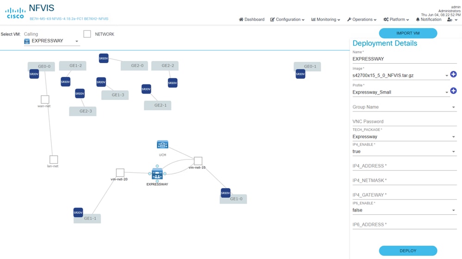Open the user account icon menu
The image size is (462, 259).
(x=452, y=19)
